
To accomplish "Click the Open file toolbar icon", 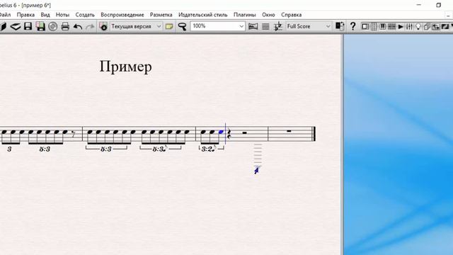I will pos(16,27).
